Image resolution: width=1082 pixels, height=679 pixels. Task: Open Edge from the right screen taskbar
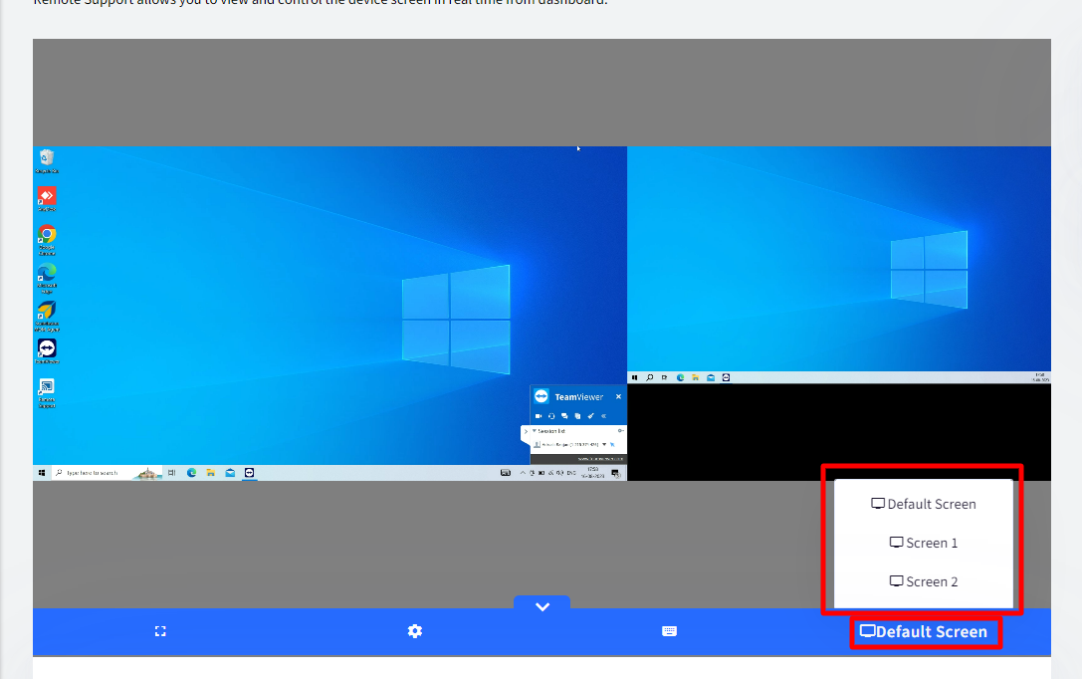click(681, 377)
